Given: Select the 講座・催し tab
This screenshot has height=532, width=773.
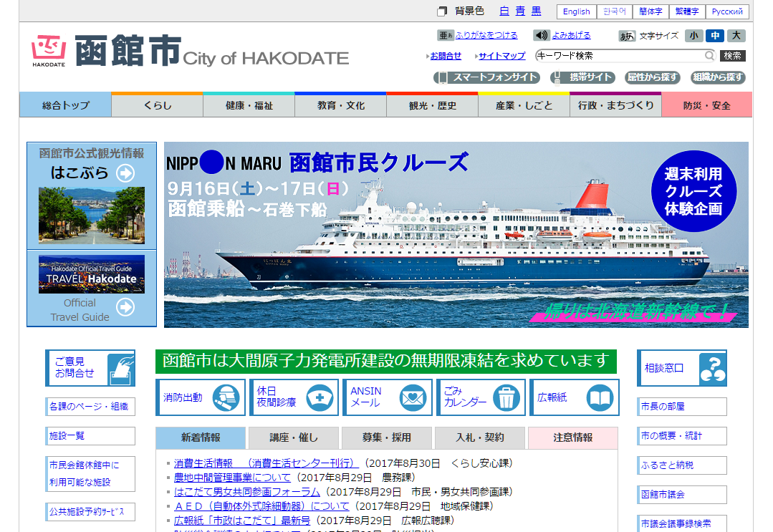Looking at the screenshot, I should pyautogui.click(x=293, y=437).
